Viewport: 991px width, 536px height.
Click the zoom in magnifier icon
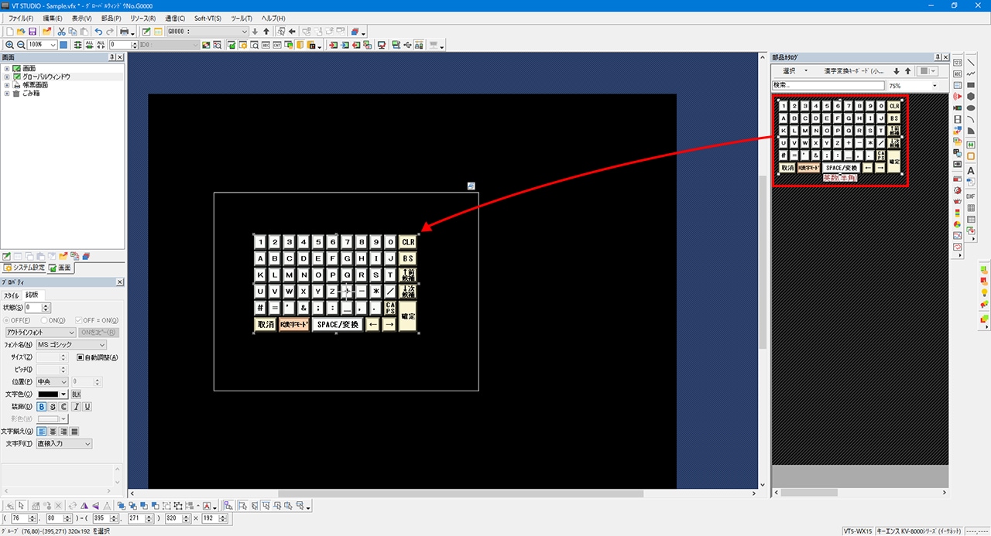[9, 45]
